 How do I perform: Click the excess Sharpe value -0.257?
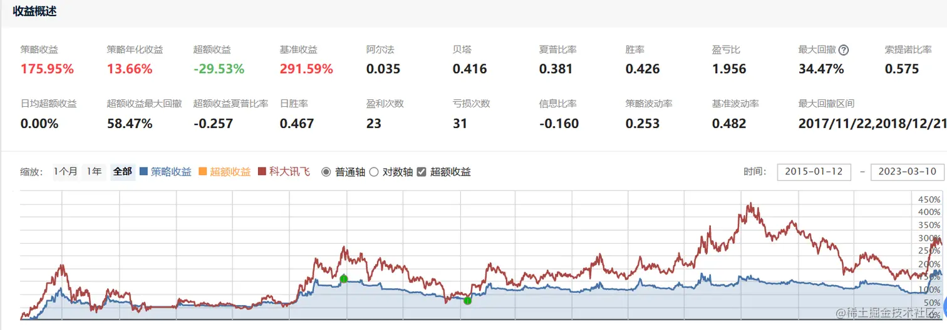click(213, 123)
